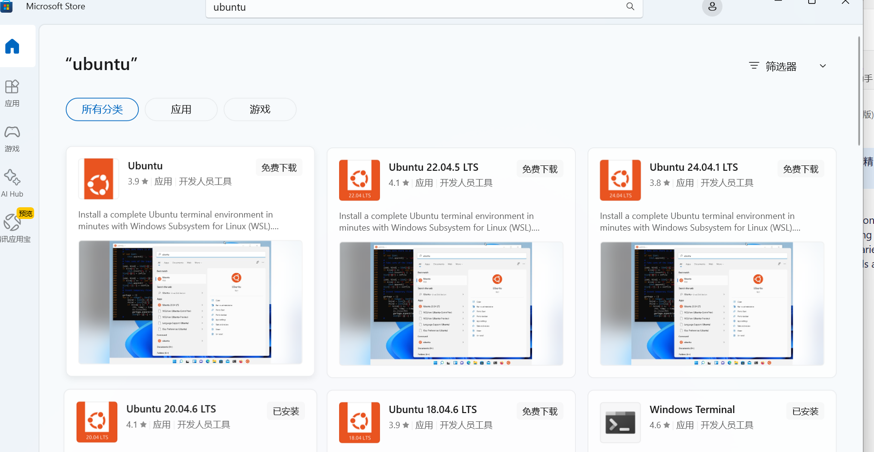Click the Ubuntu 22.04.5 LTS title
This screenshot has width=874, height=452.
434,167
